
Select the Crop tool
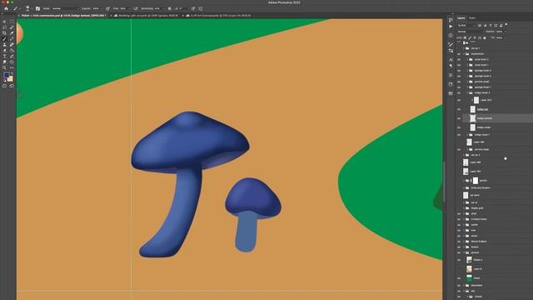4,33
